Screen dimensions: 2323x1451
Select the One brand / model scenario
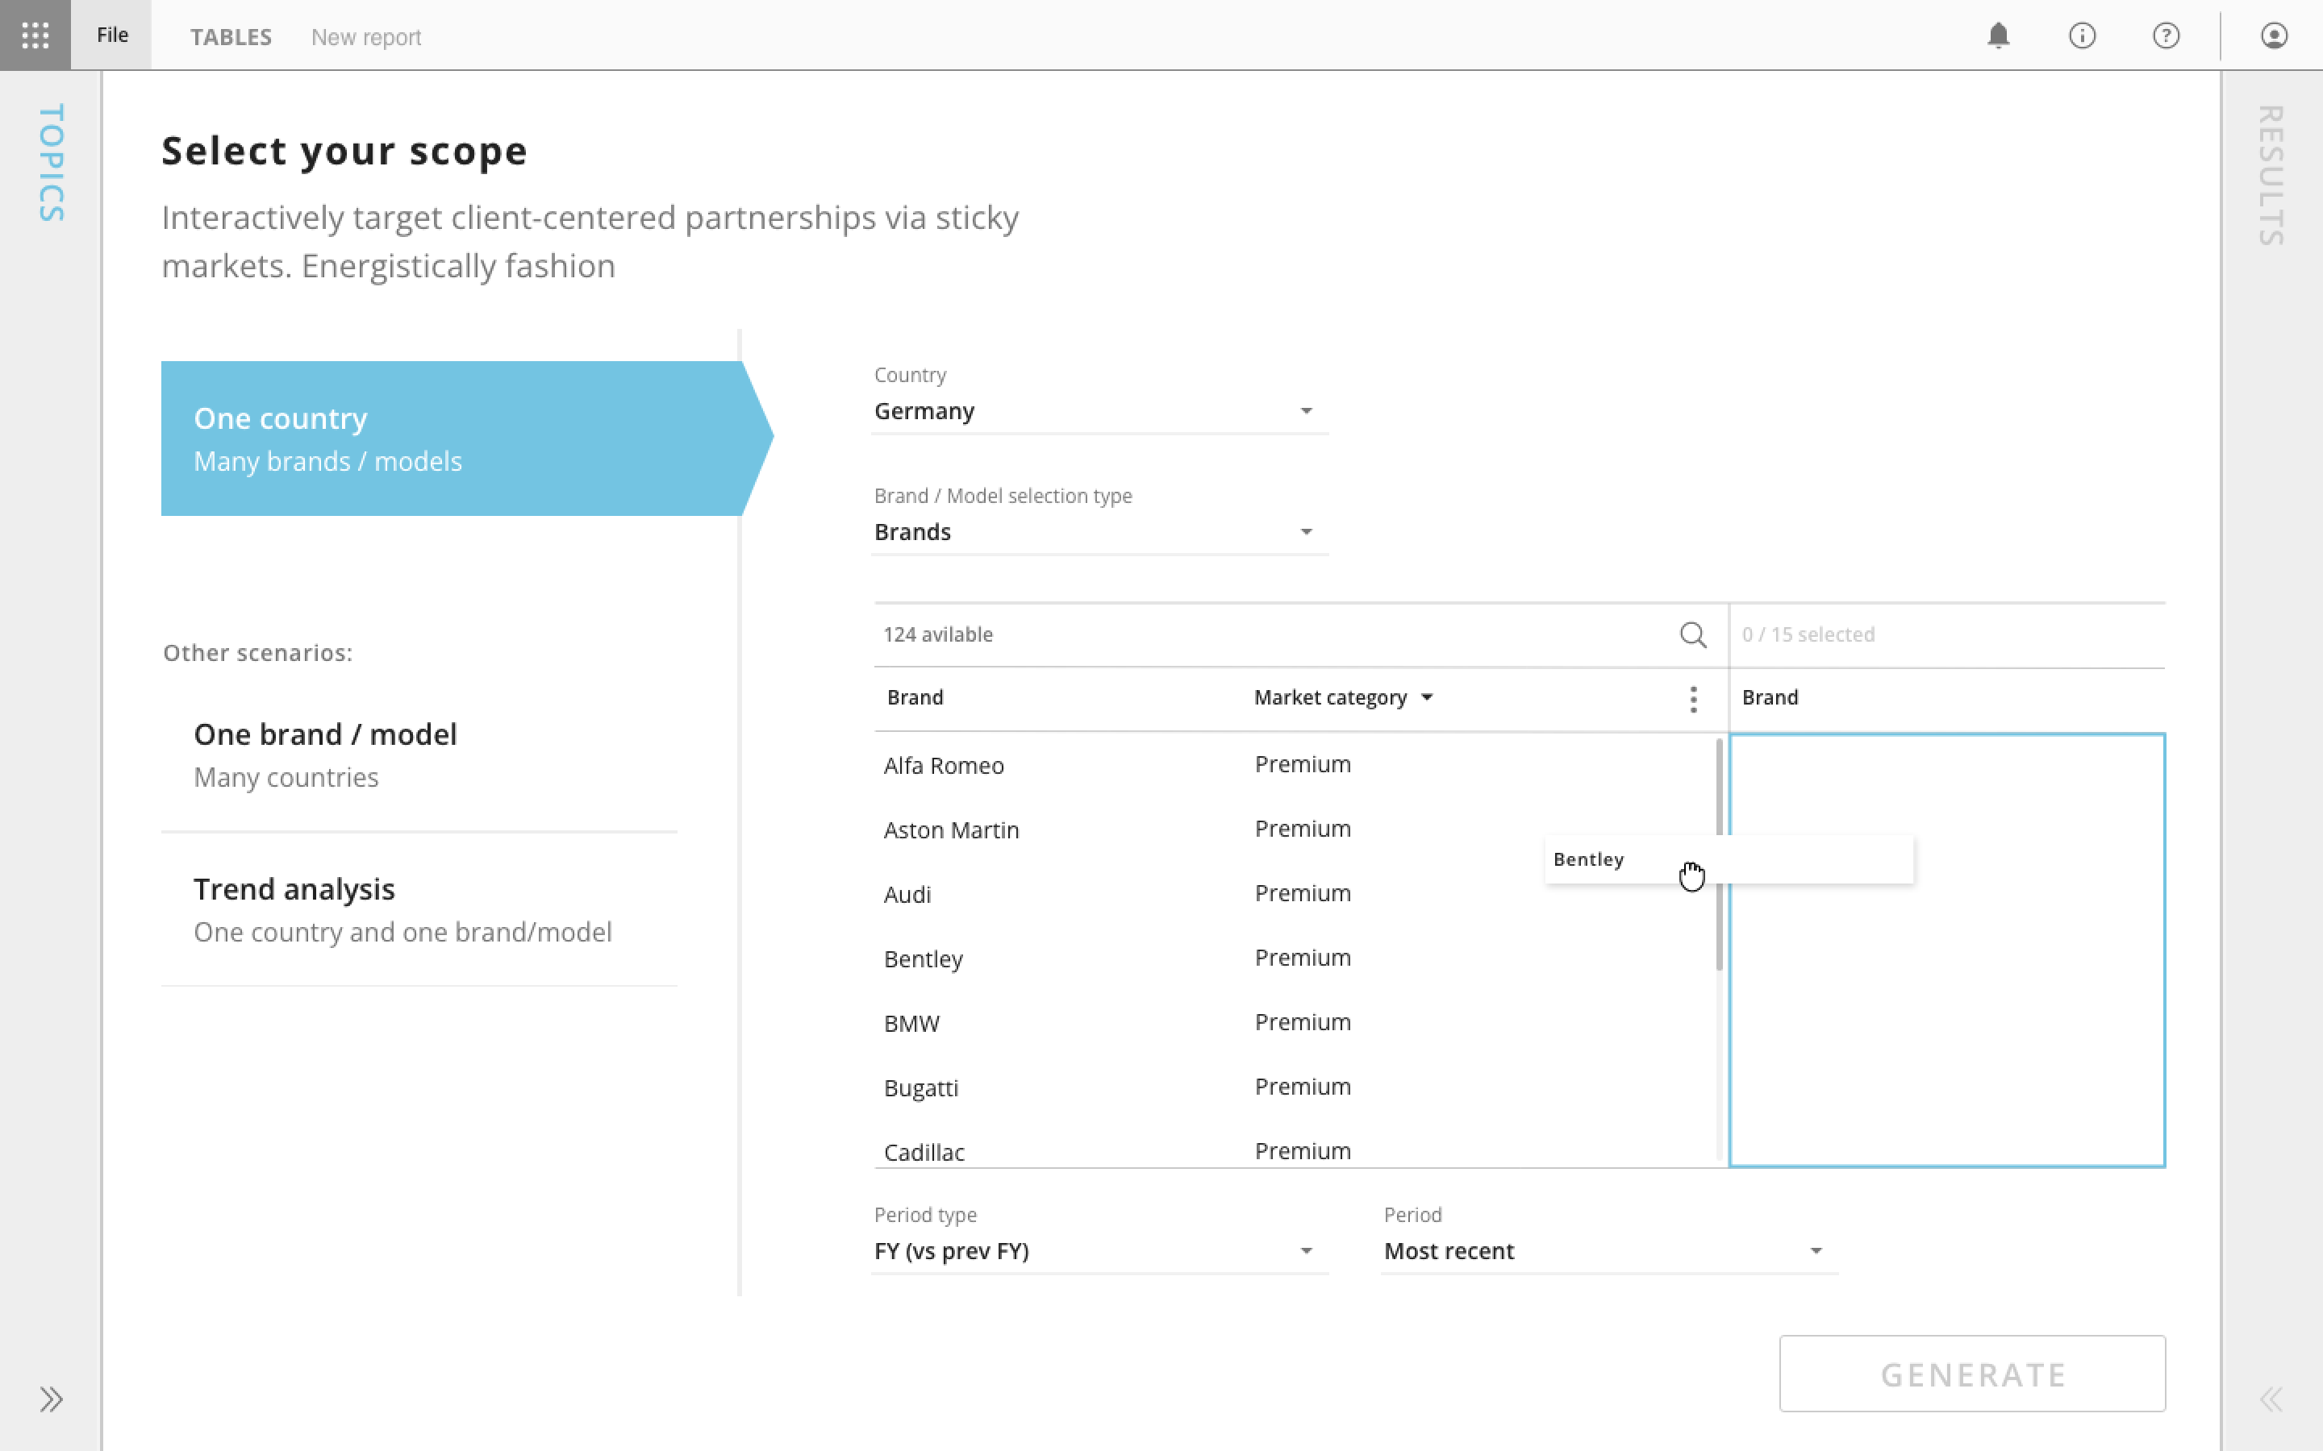click(x=419, y=755)
